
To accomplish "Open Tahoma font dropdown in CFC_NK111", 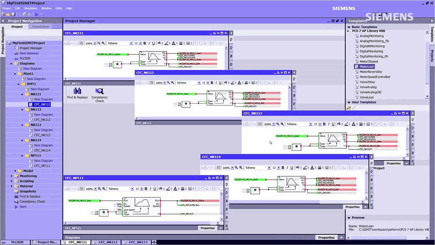I will (131, 44).
